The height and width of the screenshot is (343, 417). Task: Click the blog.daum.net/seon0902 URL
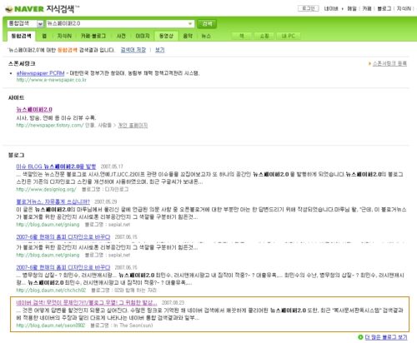point(51,326)
